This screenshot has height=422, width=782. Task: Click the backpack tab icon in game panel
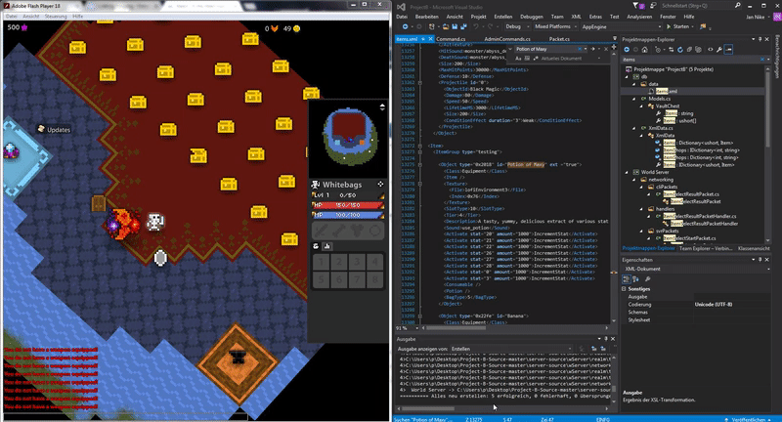point(316,246)
